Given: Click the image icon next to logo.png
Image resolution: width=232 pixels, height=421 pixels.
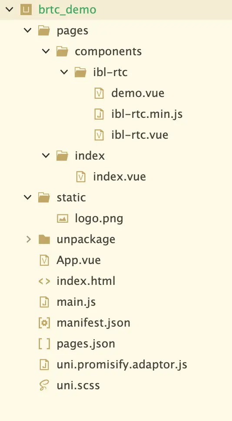Looking at the screenshot, I should tap(63, 219).
